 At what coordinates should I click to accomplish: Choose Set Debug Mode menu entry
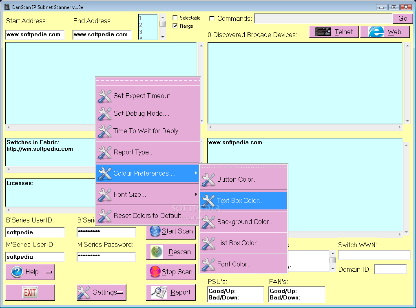[x=148, y=113]
